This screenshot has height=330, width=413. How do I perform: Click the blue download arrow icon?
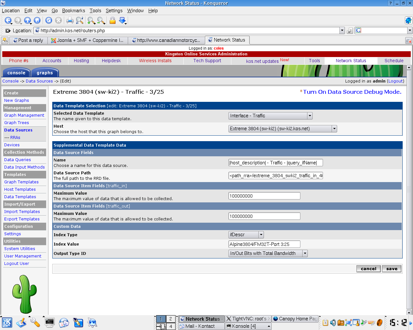click(122, 21)
